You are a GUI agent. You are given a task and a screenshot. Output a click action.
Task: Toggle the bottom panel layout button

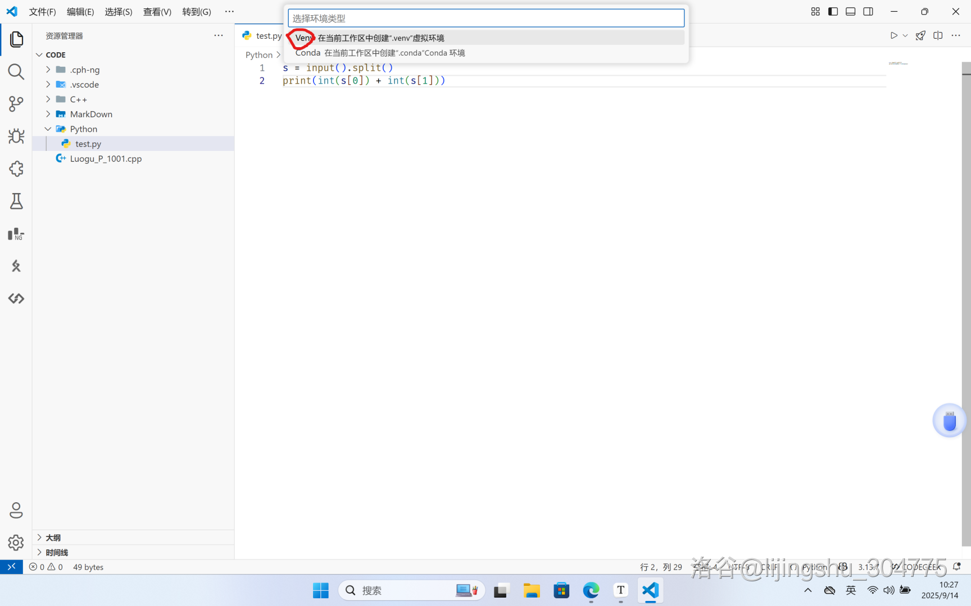point(850,11)
